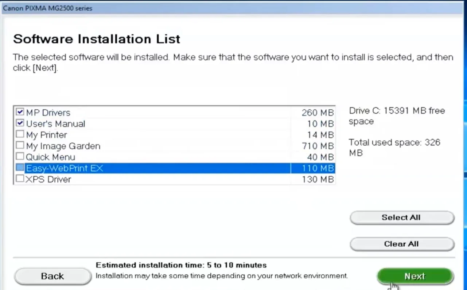The height and width of the screenshot is (290, 467).
Task: Toggle the Easy-WebPrint EX checkbox
Action: pos(20,168)
